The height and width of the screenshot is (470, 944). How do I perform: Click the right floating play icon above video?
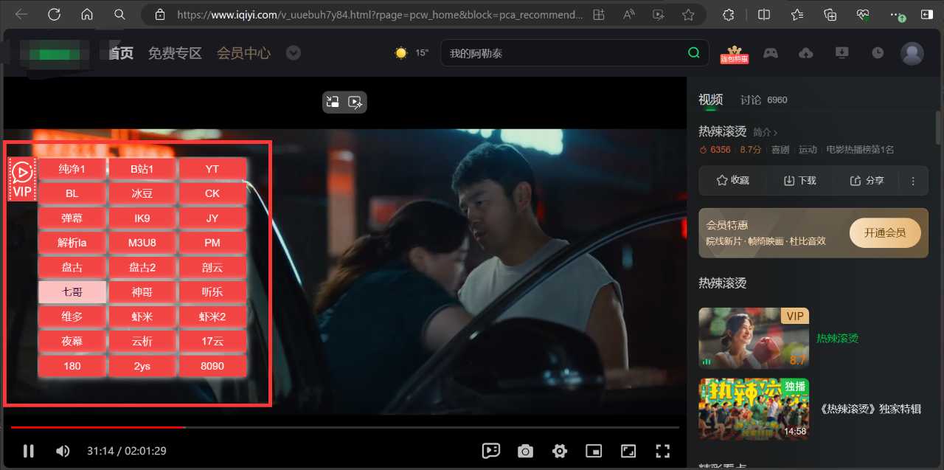point(355,103)
